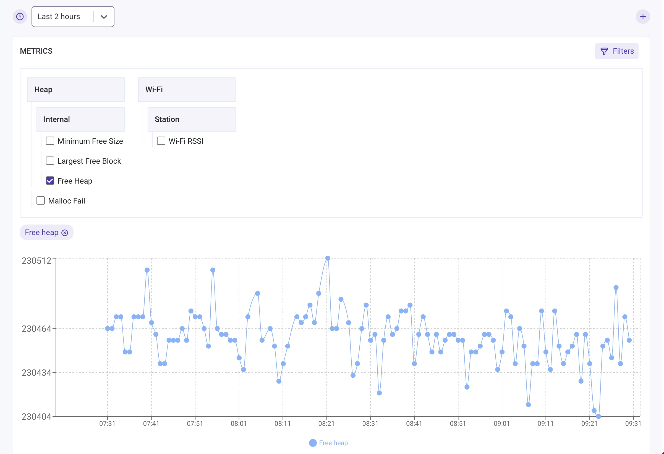
Task: Toggle the Largest Free Block checkbox
Action: tap(50, 160)
